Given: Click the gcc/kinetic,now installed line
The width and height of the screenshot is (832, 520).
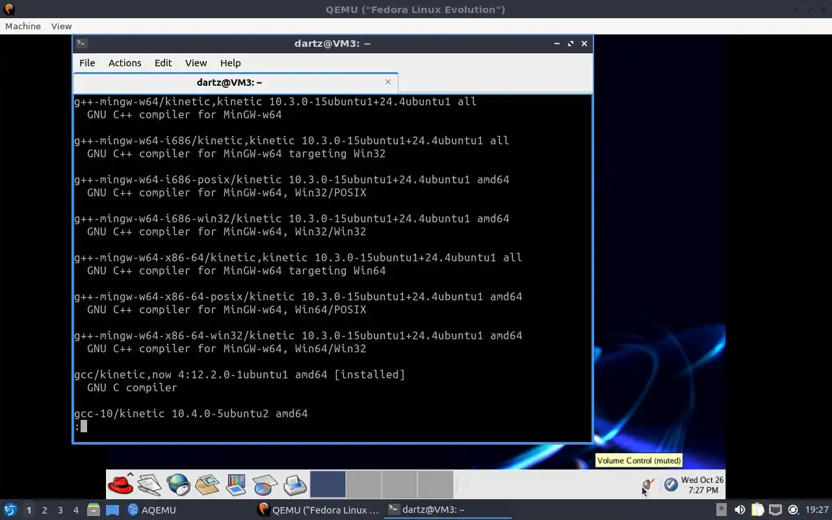Looking at the screenshot, I should point(239,374).
